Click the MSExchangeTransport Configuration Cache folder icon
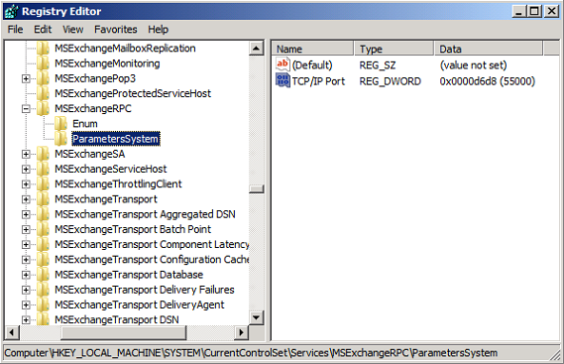This screenshot has width=564, height=364. pos(43,260)
